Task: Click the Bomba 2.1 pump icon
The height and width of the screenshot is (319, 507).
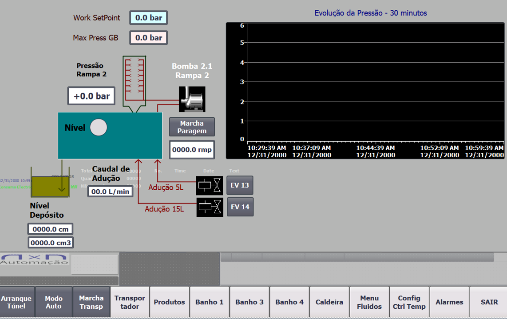Action: click(x=192, y=99)
